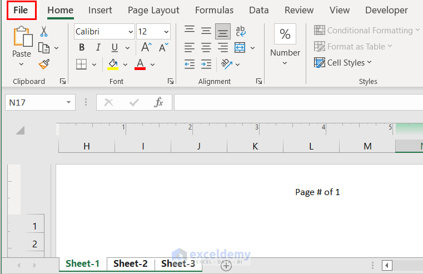Increase font size with the larger A icon
This screenshot has height=274, width=423.
pos(146,47)
